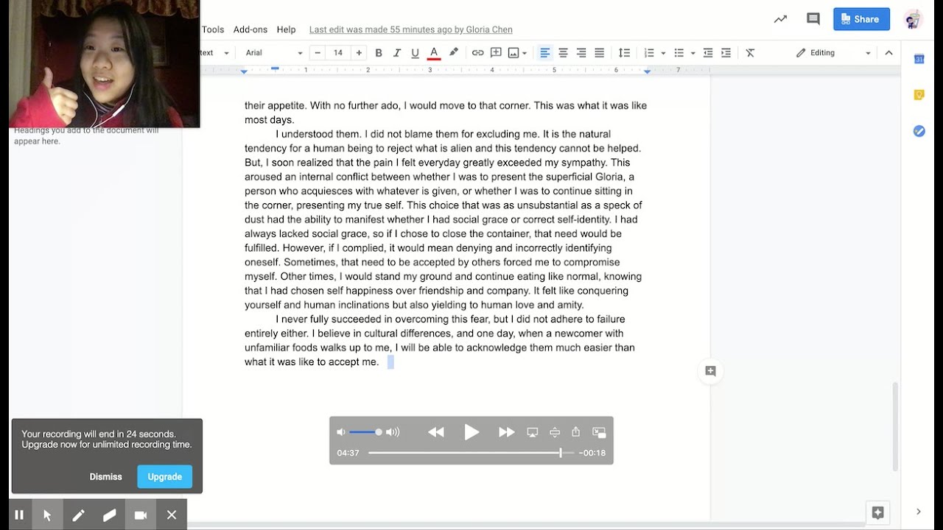Adjust the video player volume slider
Screen dimensions: 943x530
click(365, 432)
